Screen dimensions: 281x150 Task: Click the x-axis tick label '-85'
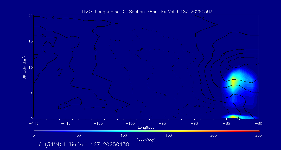[227, 124]
